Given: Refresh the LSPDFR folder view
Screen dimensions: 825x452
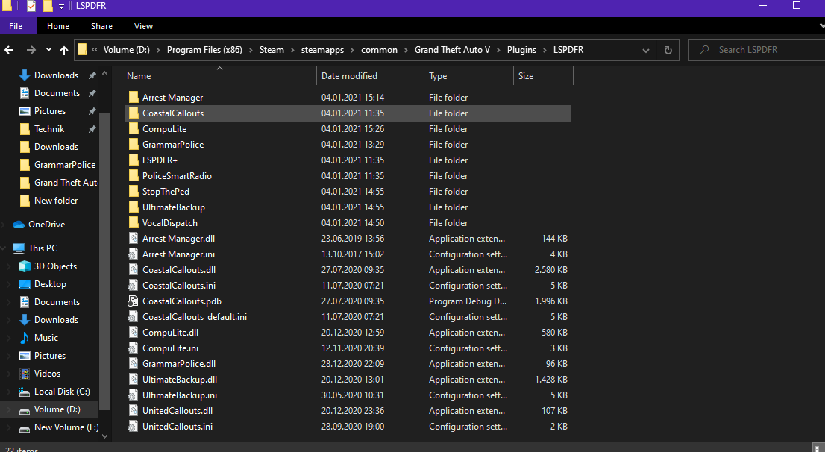Looking at the screenshot, I should (668, 50).
